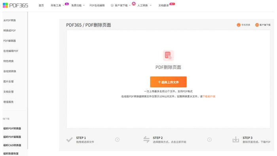Viewport: 277px width, 156px height.
Task: Click the monitor icon beside 客户端下载
Action: coord(112,6)
